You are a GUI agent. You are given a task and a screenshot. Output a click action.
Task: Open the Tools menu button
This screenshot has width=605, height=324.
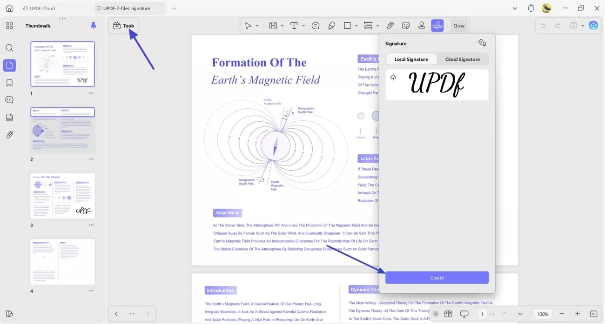point(123,26)
